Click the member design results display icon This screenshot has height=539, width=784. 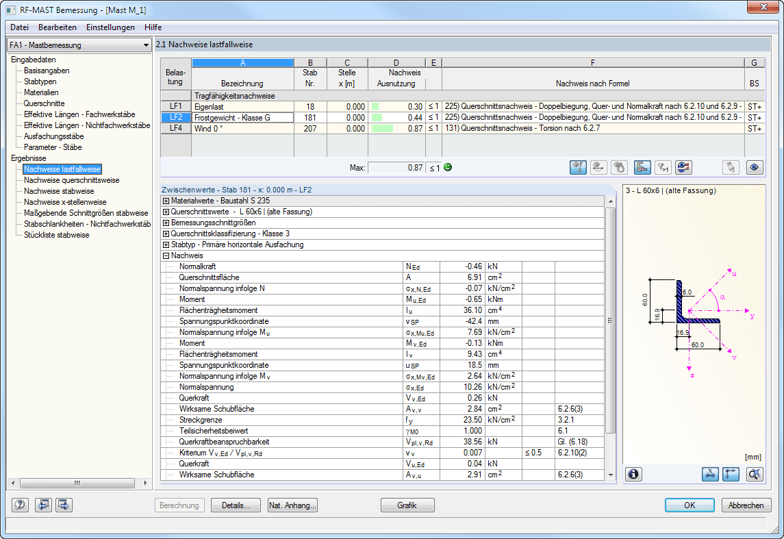[578, 168]
